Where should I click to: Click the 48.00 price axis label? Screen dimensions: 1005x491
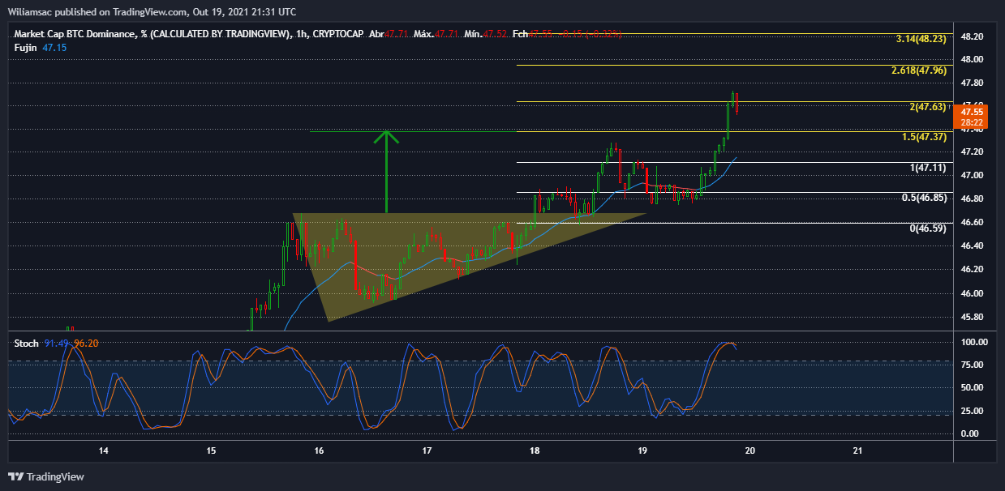point(973,59)
